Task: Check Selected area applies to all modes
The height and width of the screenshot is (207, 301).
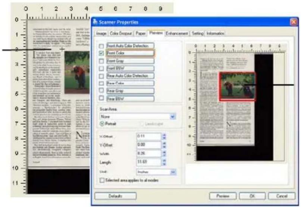Action: tap(102, 180)
